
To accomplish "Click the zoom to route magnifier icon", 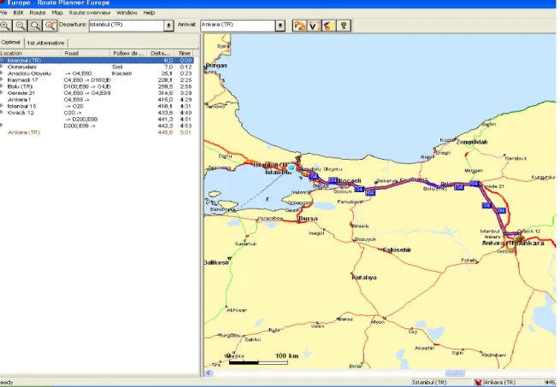I will [50, 26].
